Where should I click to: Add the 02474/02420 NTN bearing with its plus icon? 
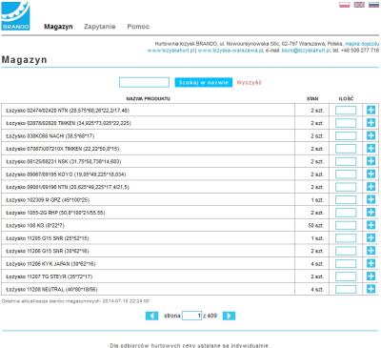pos(371,110)
